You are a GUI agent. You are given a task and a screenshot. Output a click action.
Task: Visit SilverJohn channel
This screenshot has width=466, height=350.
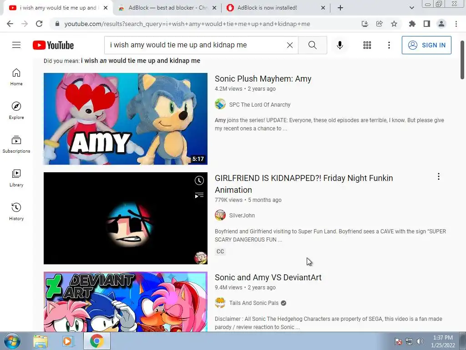pos(242,216)
